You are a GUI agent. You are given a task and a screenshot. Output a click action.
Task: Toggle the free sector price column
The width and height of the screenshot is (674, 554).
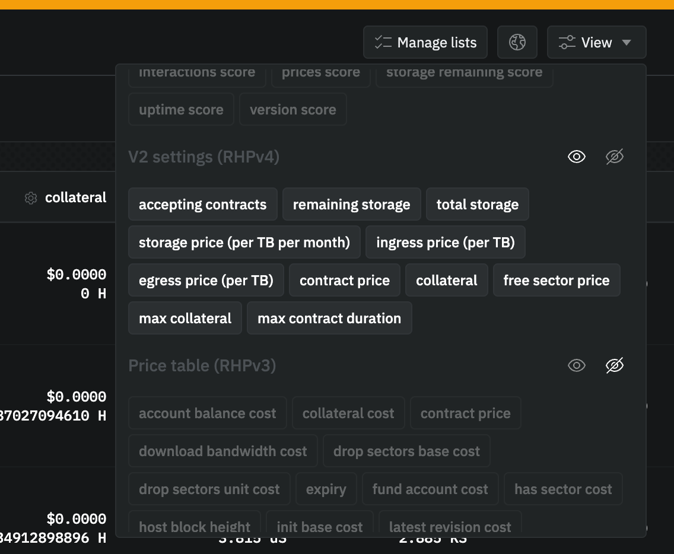tap(556, 280)
